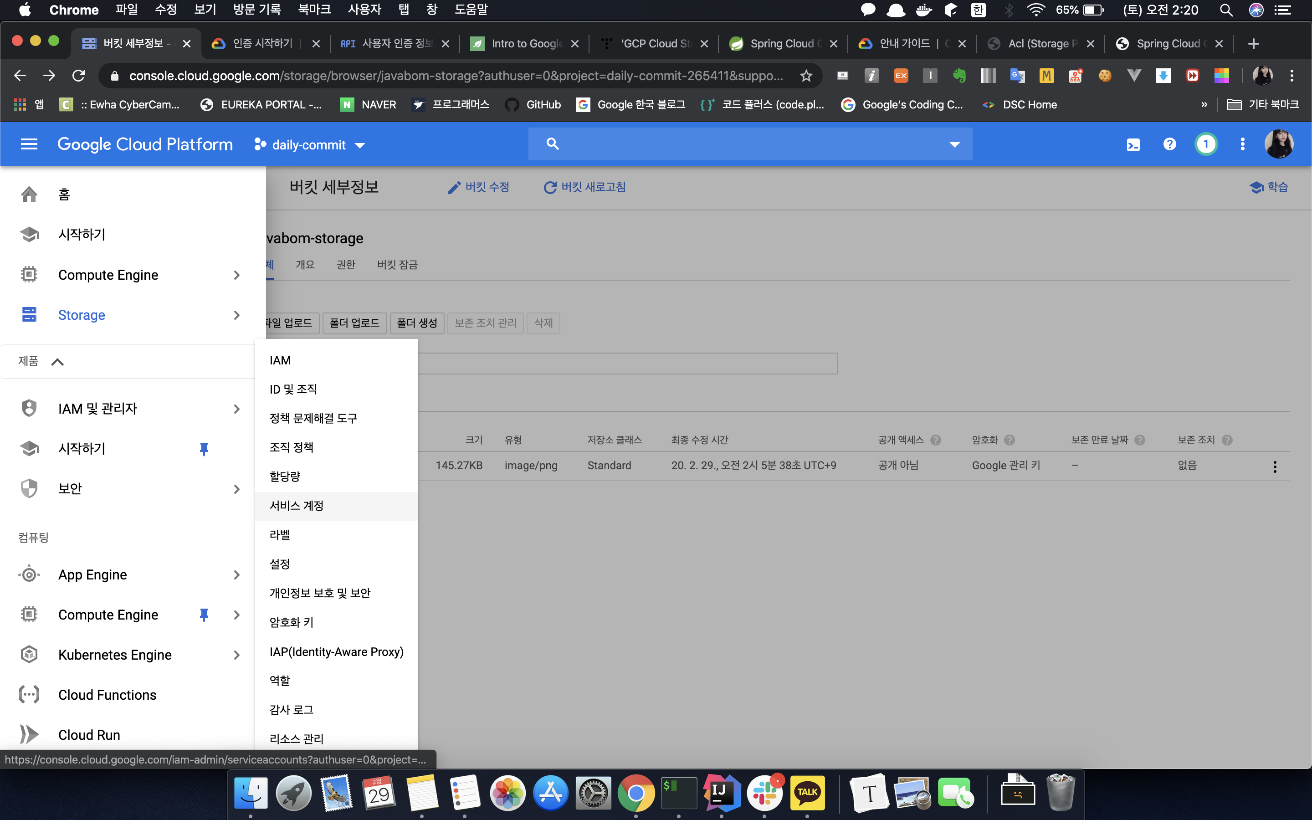Activate Cloud Shell icon in header
Viewport: 1312px width, 820px height.
pyautogui.click(x=1133, y=144)
